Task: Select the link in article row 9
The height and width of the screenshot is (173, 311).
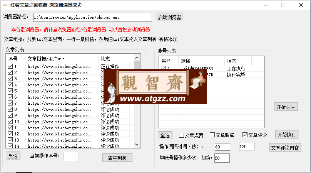Action: click(x=60, y=115)
